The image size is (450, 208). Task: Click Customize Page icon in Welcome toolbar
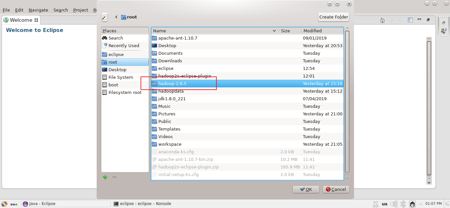(410, 20)
